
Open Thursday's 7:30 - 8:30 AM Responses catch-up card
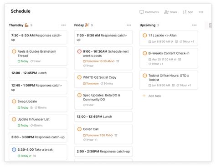38,37
